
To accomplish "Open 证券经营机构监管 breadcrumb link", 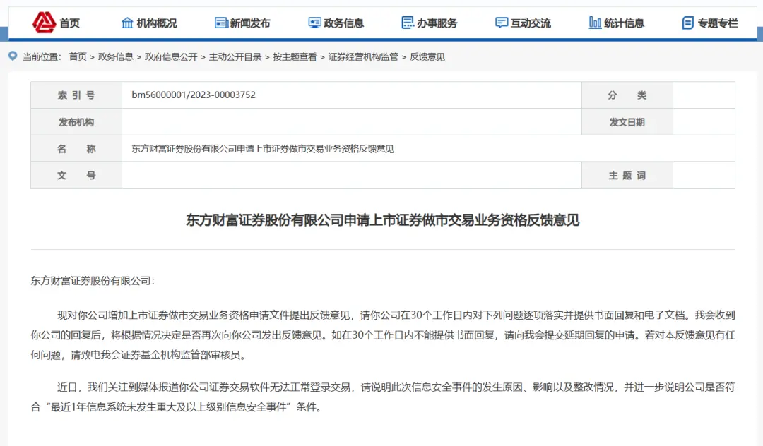I will (x=363, y=57).
